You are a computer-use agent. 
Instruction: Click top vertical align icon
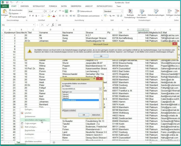(x=60, y=11)
